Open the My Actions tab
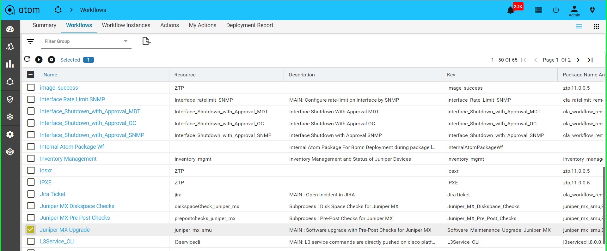The height and width of the screenshot is (251, 607). tap(203, 25)
